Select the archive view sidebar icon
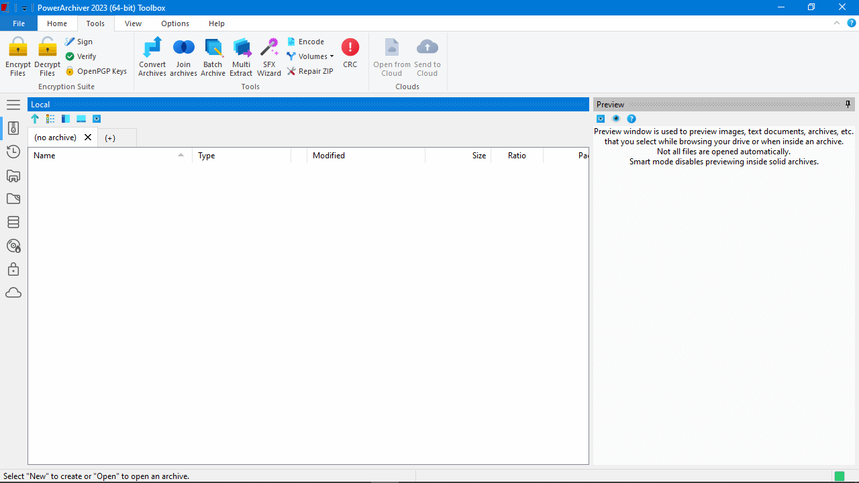This screenshot has width=859, height=483. pyautogui.click(x=13, y=128)
